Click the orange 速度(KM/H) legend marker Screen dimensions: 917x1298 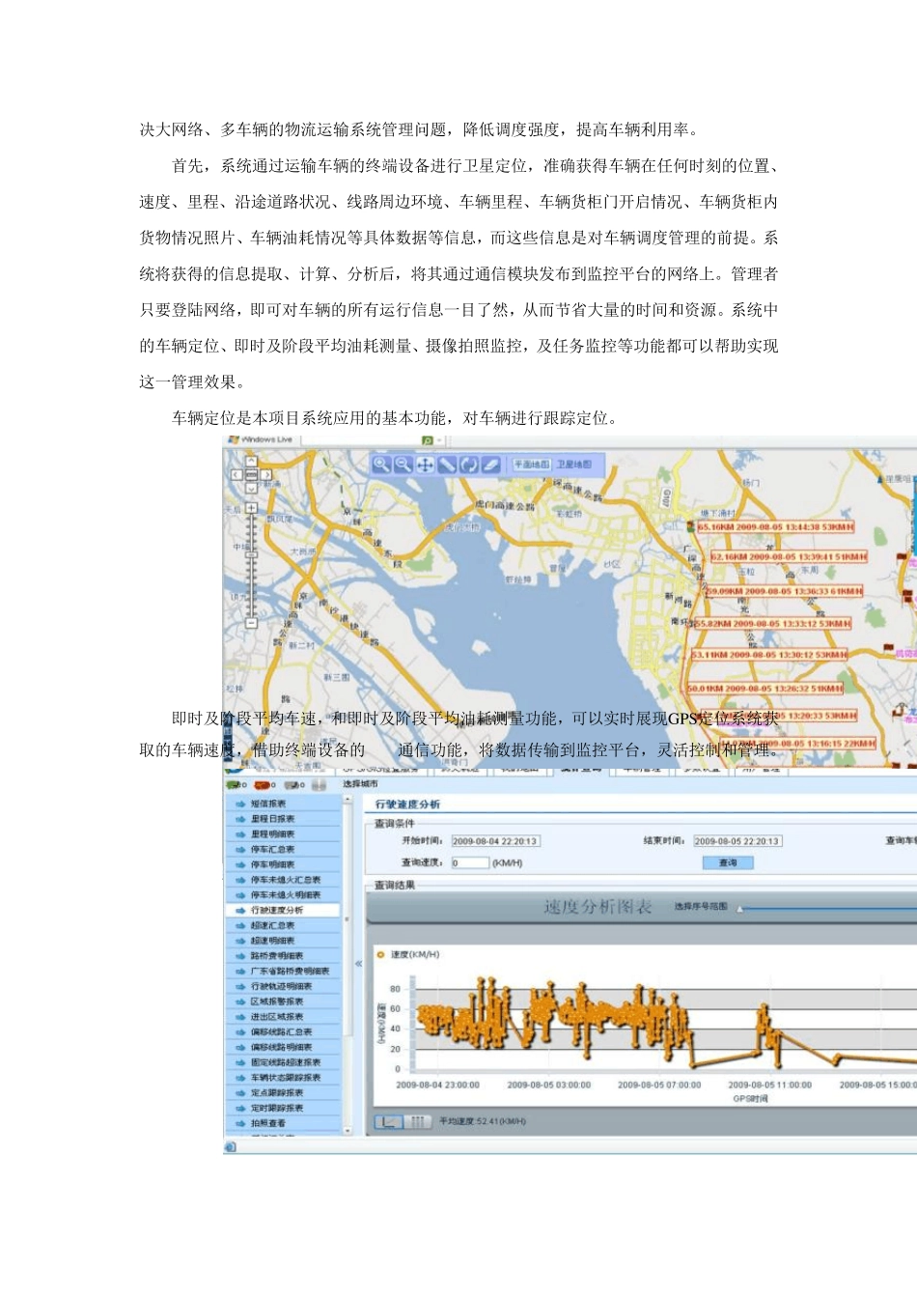(381, 955)
